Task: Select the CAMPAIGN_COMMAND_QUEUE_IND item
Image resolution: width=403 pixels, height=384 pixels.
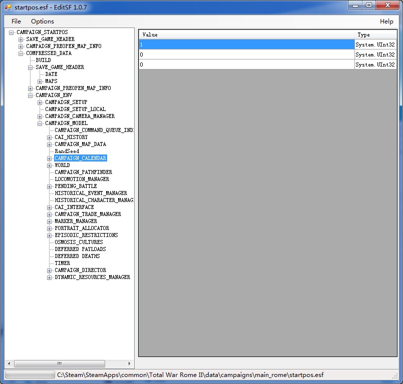Action: [94, 130]
